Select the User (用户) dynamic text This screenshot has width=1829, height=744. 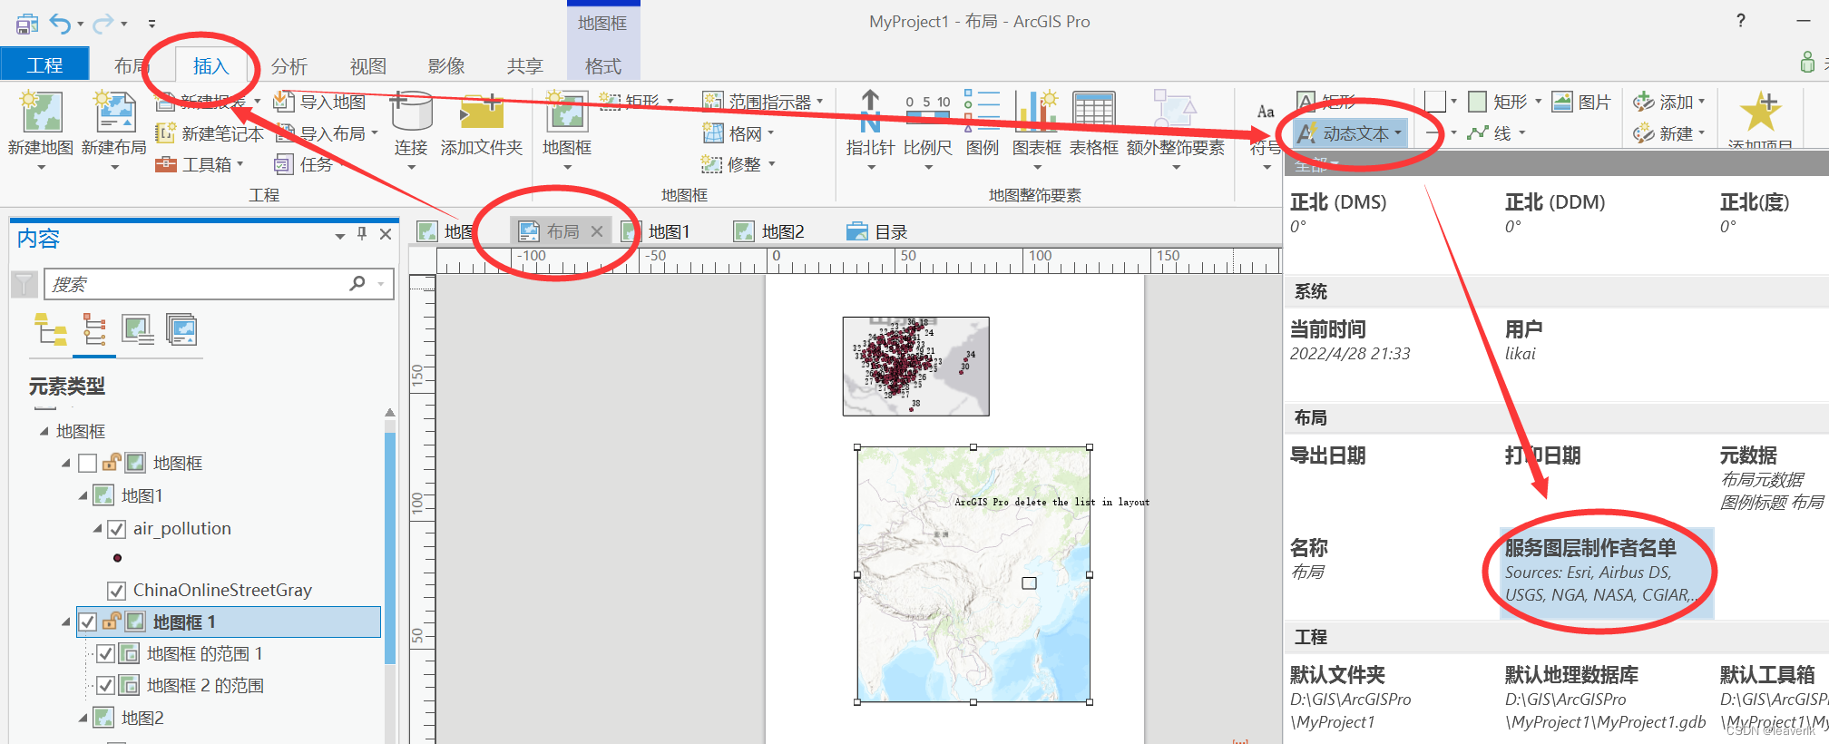click(1524, 341)
